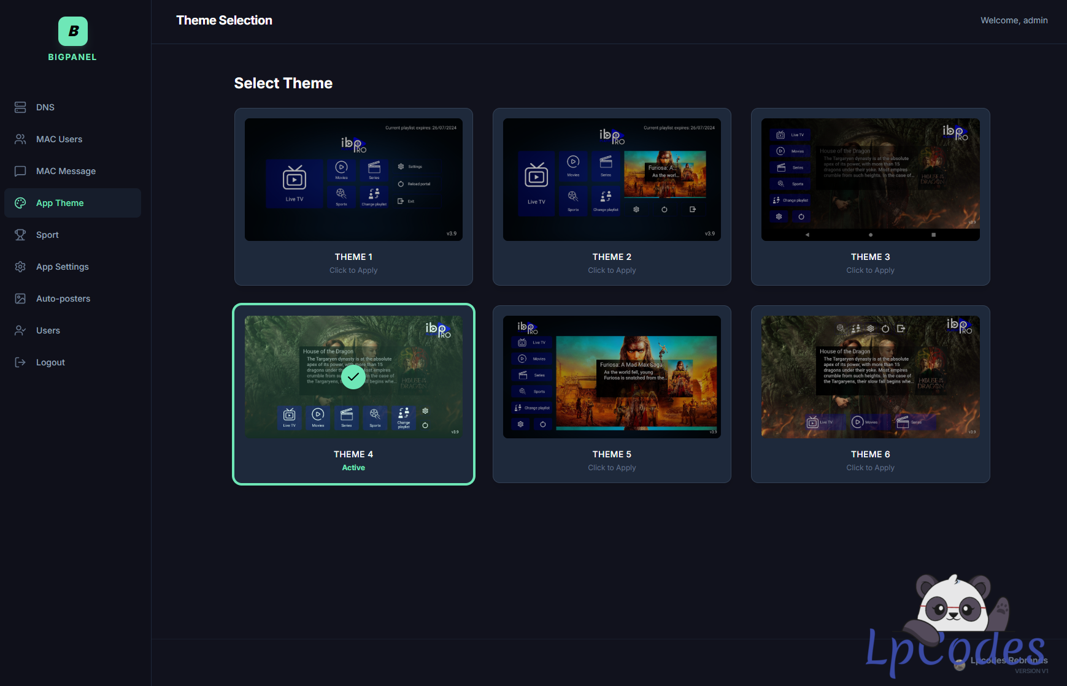
Task: Click the Welcome, admin text
Action: (x=1014, y=20)
